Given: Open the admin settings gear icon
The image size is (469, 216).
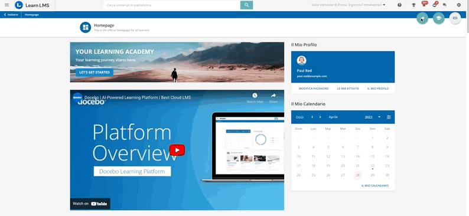Looking at the screenshot, I should click(x=459, y=5).
